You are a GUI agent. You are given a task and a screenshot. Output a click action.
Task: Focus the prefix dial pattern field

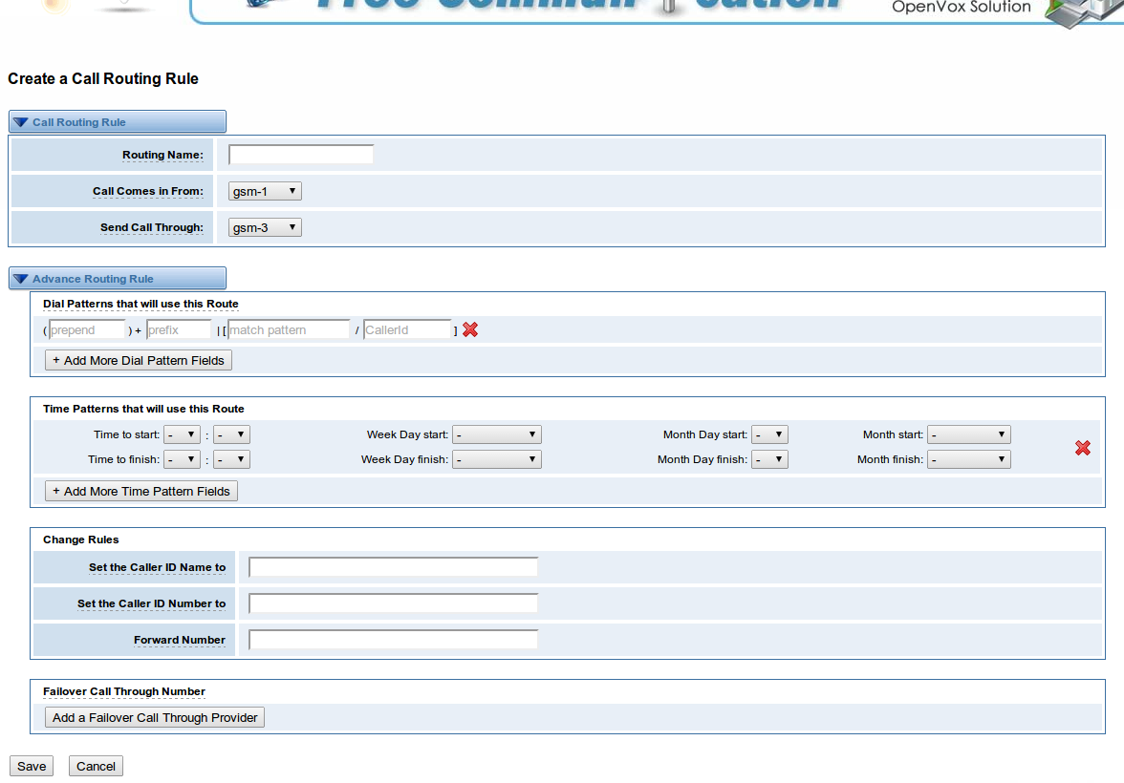pos(179,329)
